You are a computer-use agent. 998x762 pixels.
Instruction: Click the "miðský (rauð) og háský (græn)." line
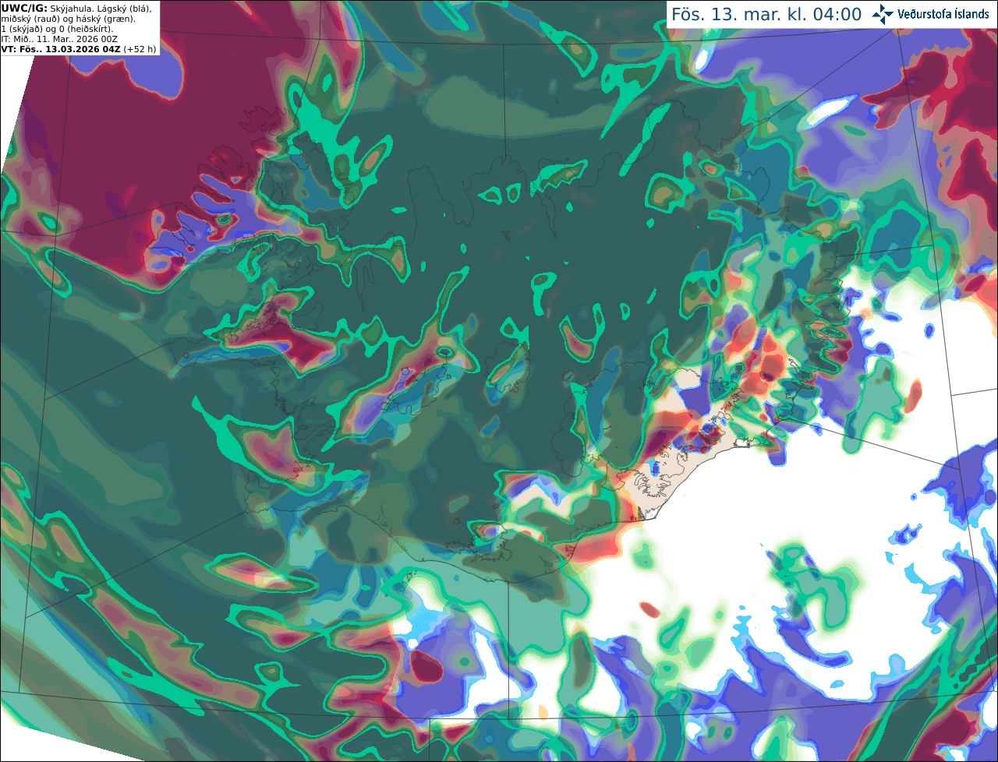[x=68, y=19]
